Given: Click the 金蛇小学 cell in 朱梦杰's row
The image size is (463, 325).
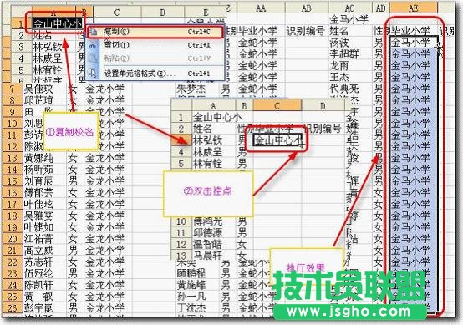Looking at the screenshot, I should tap(261, 89).
